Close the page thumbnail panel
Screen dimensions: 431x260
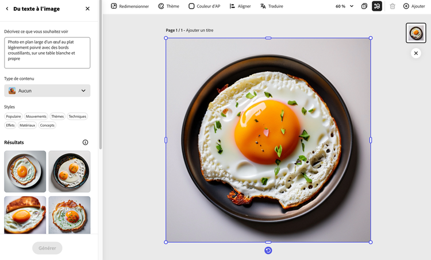click(416, 53)
